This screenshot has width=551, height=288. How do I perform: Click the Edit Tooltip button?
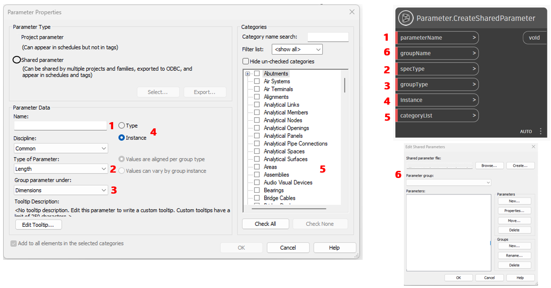38,224
